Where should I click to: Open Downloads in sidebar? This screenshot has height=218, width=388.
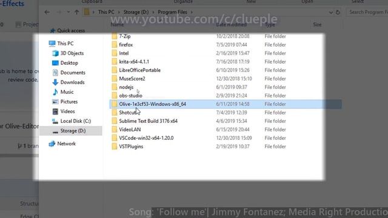coord(72,82)
